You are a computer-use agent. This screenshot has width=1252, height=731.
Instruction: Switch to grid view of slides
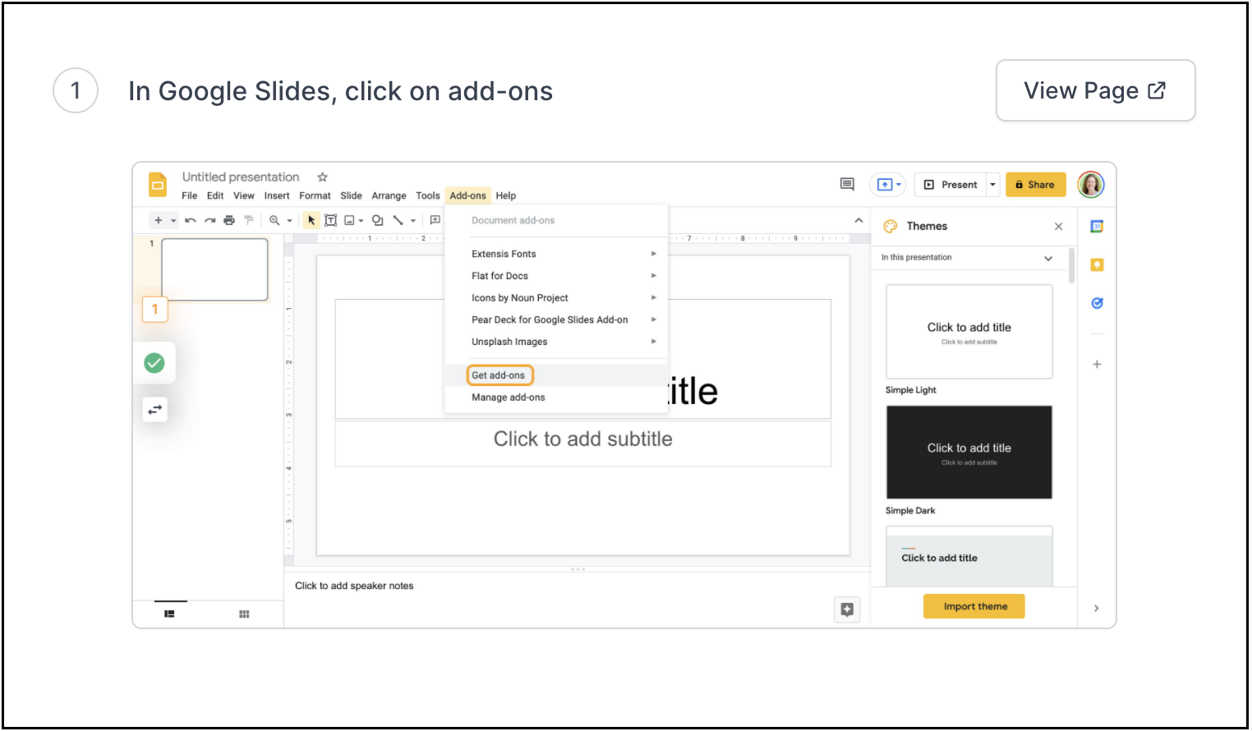click(244, 614)
